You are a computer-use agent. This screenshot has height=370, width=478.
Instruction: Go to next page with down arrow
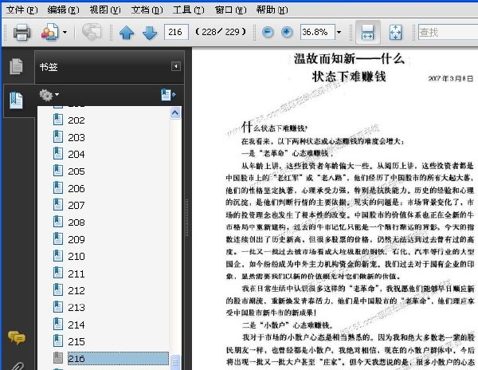[x=150, y=33]
